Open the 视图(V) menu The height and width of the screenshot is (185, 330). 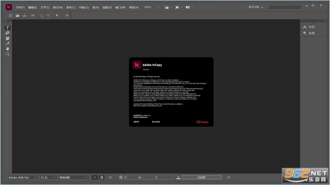[107, 7]
